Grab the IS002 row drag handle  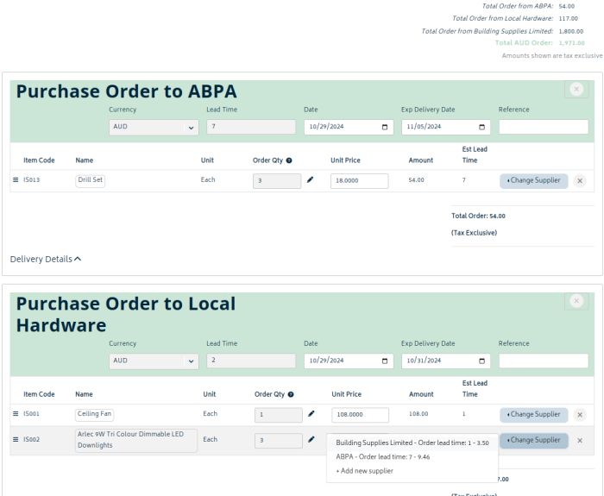pyautogui.click(x=16, y=439)
